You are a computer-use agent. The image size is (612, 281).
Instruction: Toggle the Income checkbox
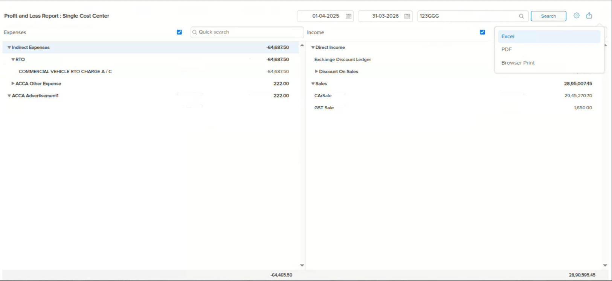pos(482,32)
